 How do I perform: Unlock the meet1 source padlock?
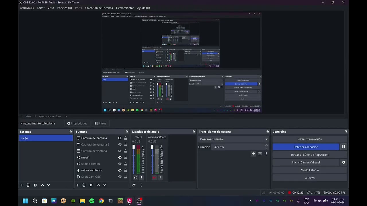pyautogui.click(x=125, y=157)
